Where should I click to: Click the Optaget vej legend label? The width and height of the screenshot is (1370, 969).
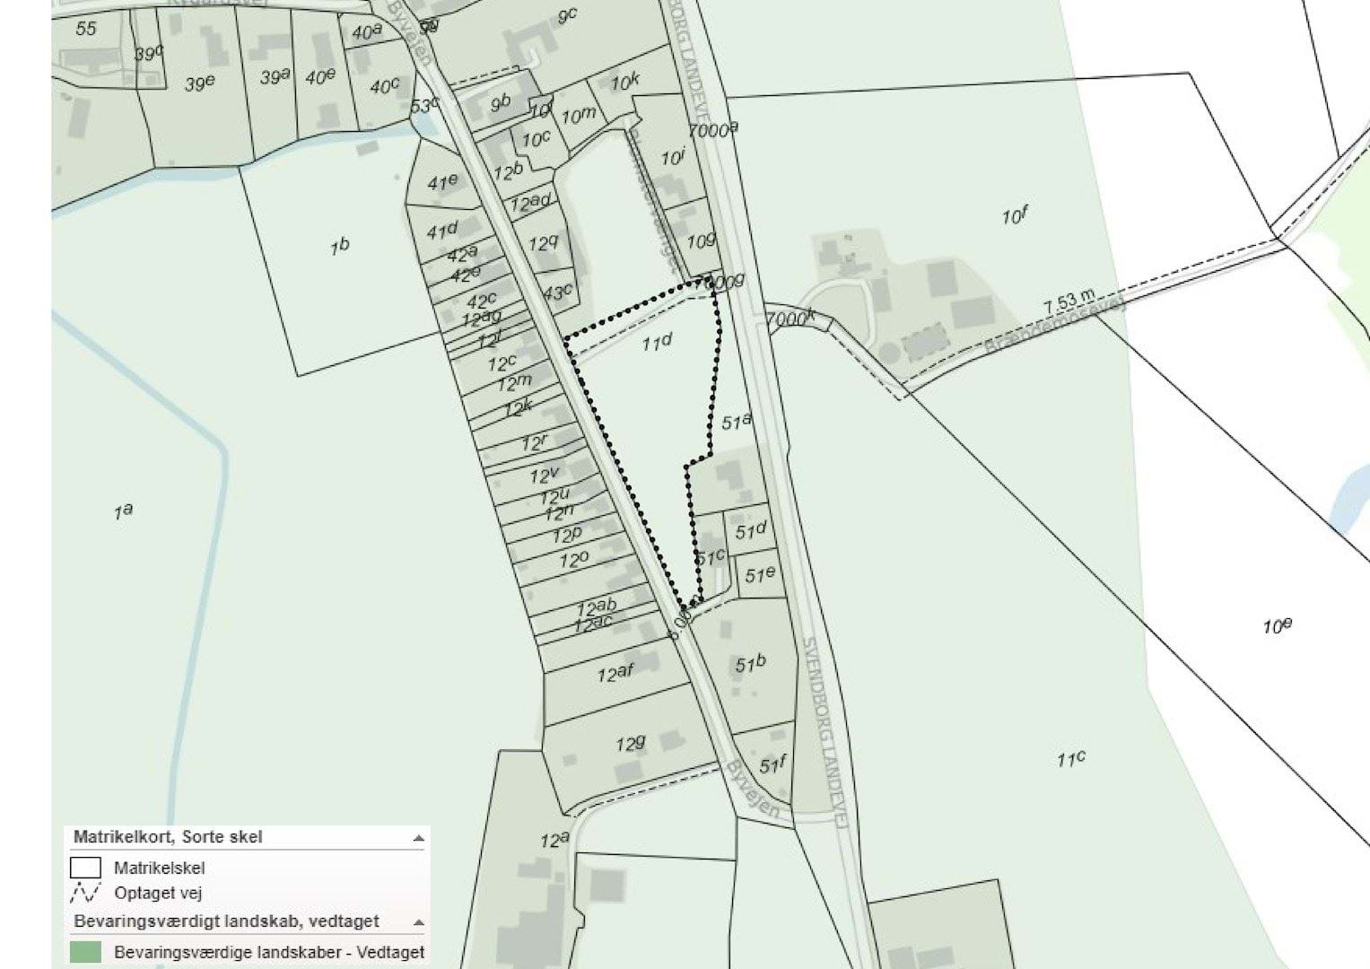point(158,893)
